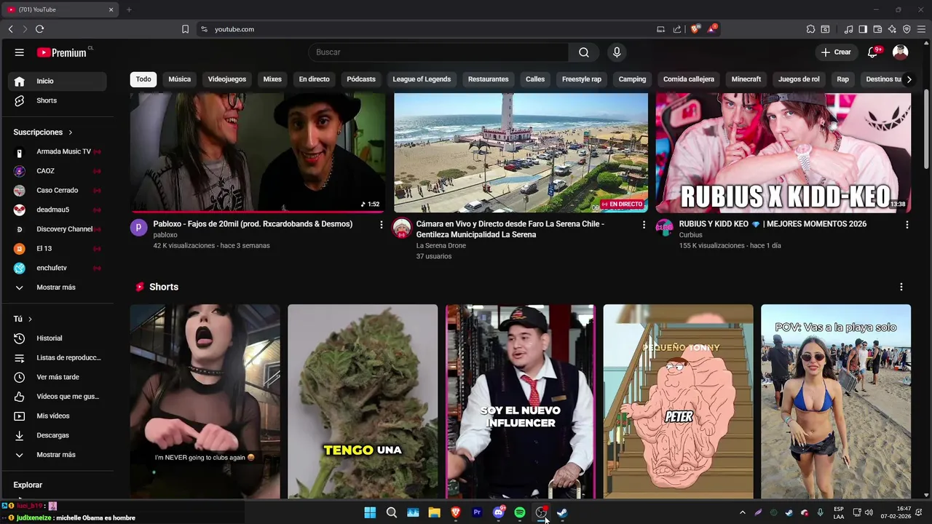Select the Música chip

coord(179,79)
